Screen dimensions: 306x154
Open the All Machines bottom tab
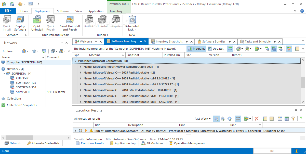click(152, 143)
